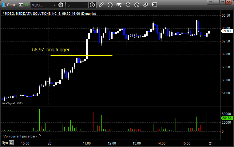Click the 25000 volume axis label
The width and height of the screenshot is (234, 147).
click(226, 122)
